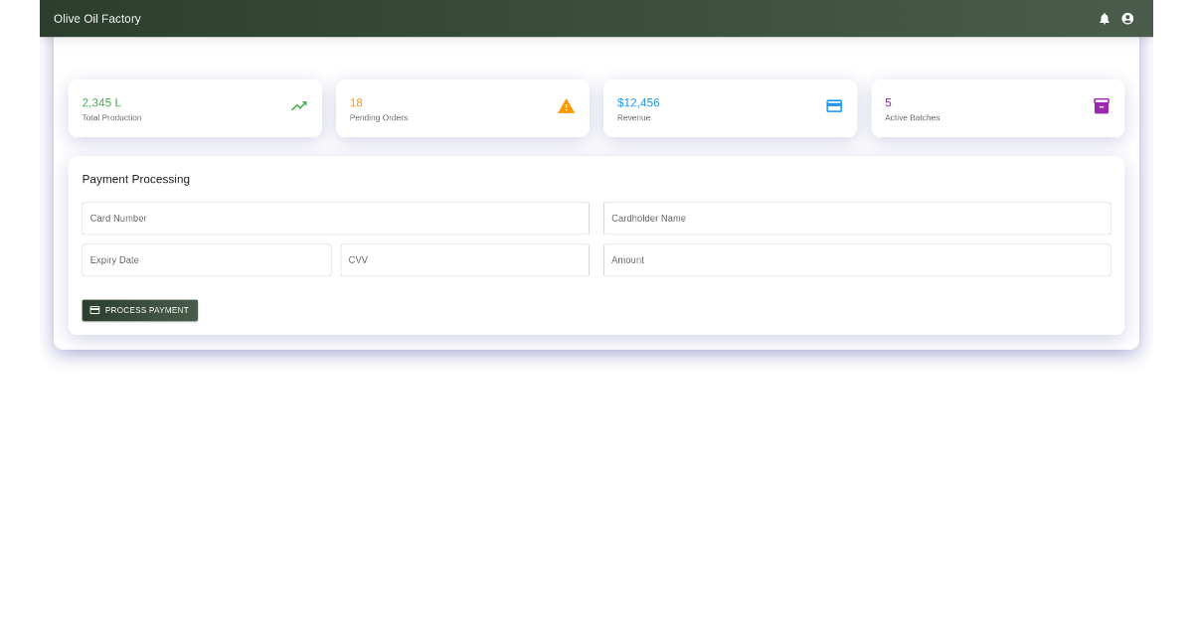Open the notifications bell icon

coord(1104,18)
